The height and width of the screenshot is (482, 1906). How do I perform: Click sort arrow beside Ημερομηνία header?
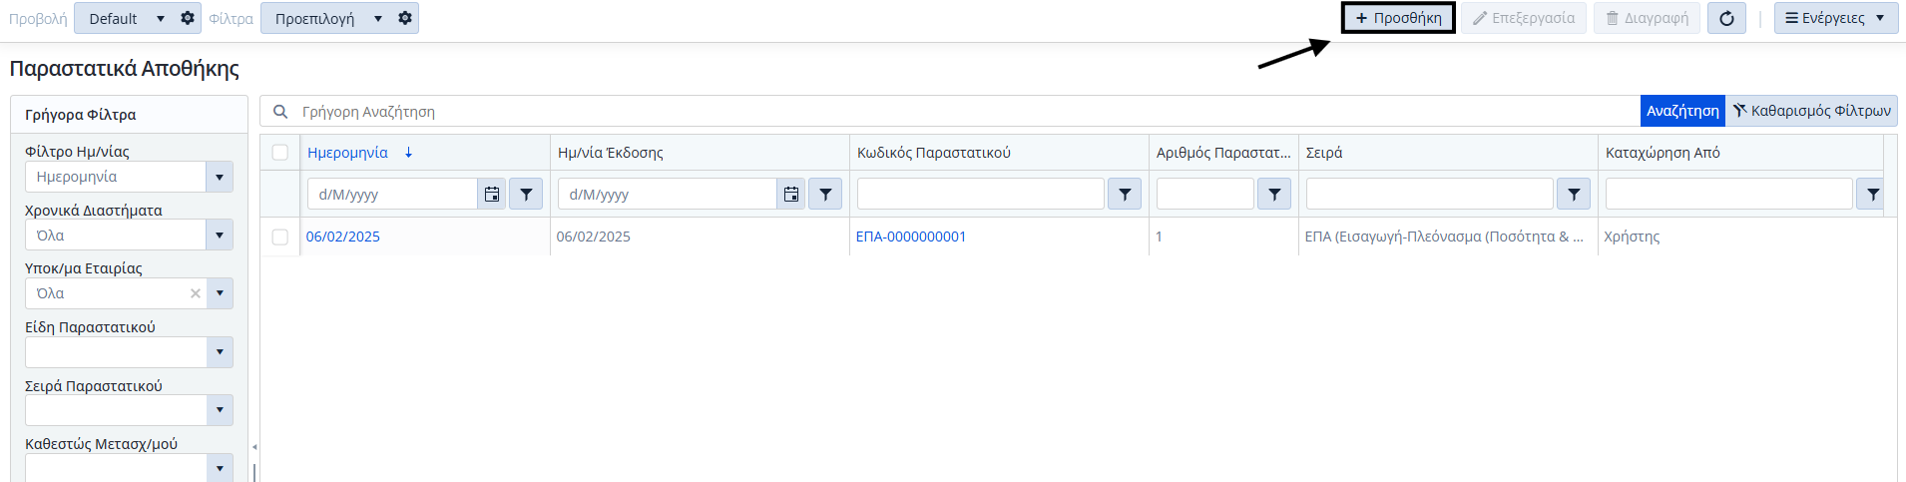point(408,153)
